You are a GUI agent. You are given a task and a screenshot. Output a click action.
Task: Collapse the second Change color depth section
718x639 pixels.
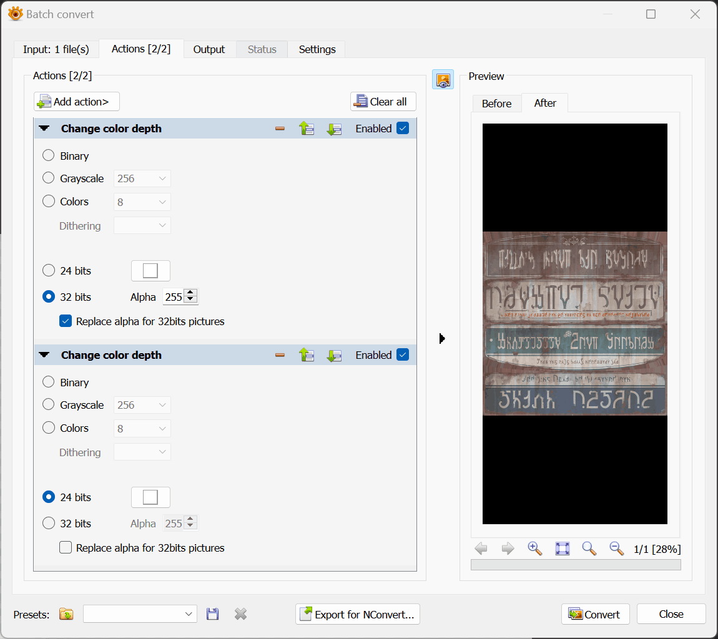point(44,355)
